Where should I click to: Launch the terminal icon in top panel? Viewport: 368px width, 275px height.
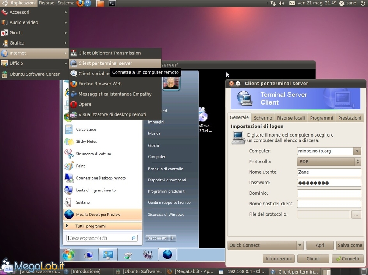pyautogui.click(x=112, y=3)
